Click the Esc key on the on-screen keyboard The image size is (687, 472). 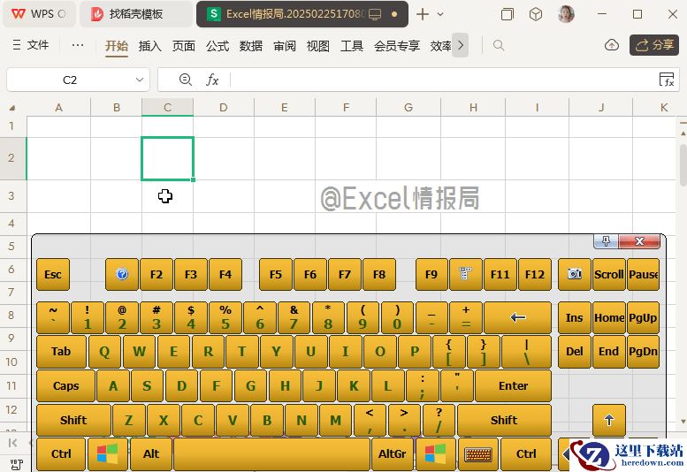[52, 275]
